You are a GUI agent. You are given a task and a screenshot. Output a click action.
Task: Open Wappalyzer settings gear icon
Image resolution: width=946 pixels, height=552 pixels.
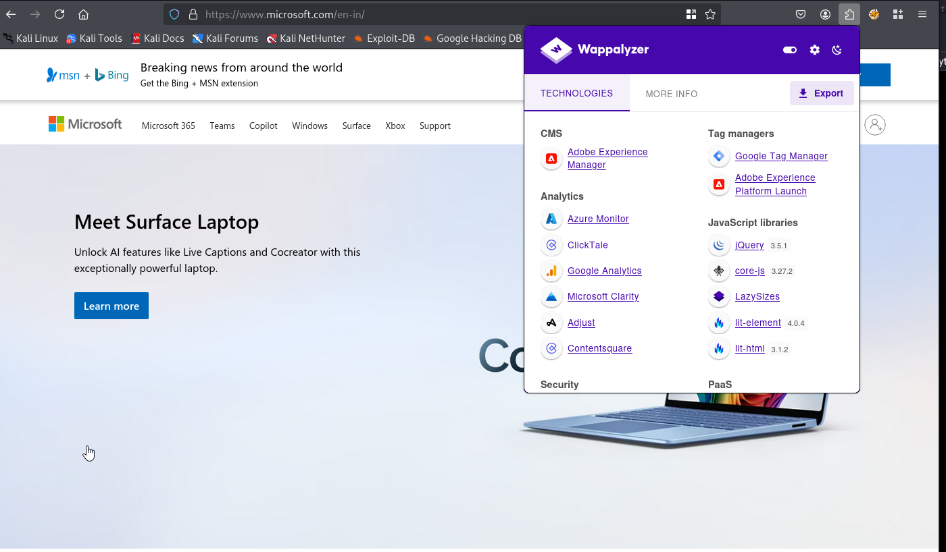pyautogui.click(x=815, y=50)
